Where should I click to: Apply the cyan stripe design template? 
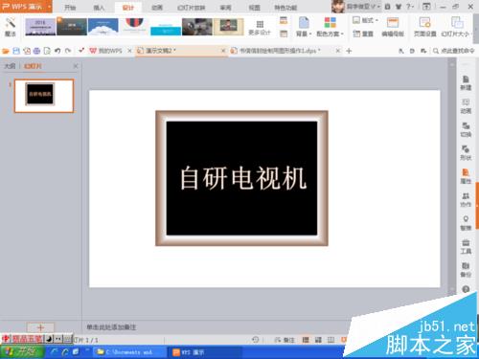[166, 27]
